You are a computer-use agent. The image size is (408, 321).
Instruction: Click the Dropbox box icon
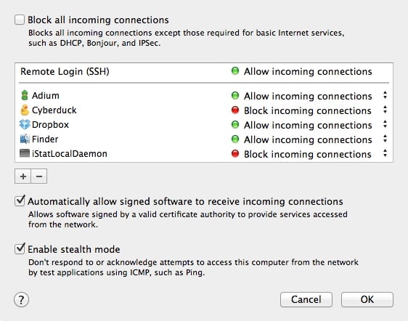tap(25, 124)
